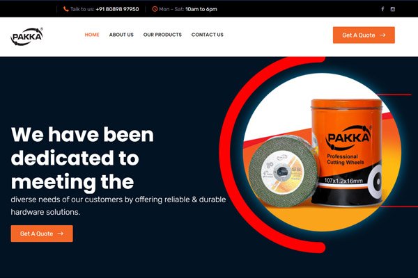
Task: Click the hero Get A Quote button
Action: point(42,234)
